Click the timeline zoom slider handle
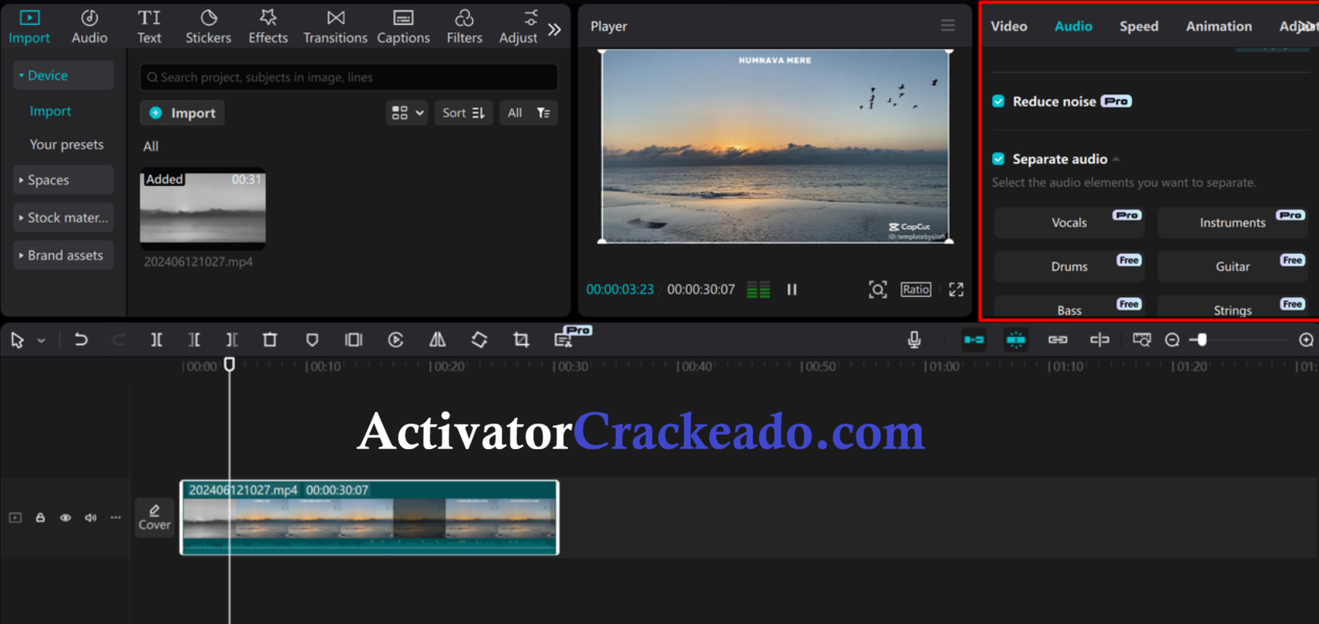The width and height of the screenshot is (1319, 624). tap(1202, 340)
